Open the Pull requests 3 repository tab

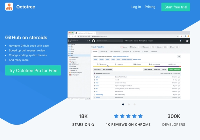(x=115, y=52)
